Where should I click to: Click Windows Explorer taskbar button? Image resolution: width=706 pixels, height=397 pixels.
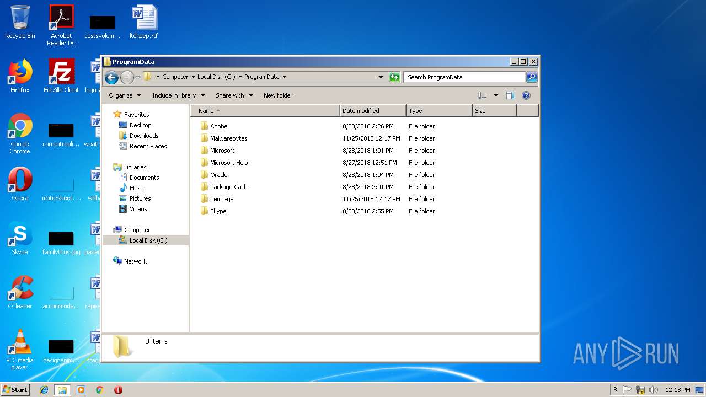coord(62,390)
